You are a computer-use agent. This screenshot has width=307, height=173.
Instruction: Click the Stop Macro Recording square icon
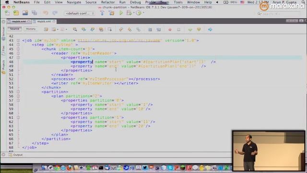(179, 30)
